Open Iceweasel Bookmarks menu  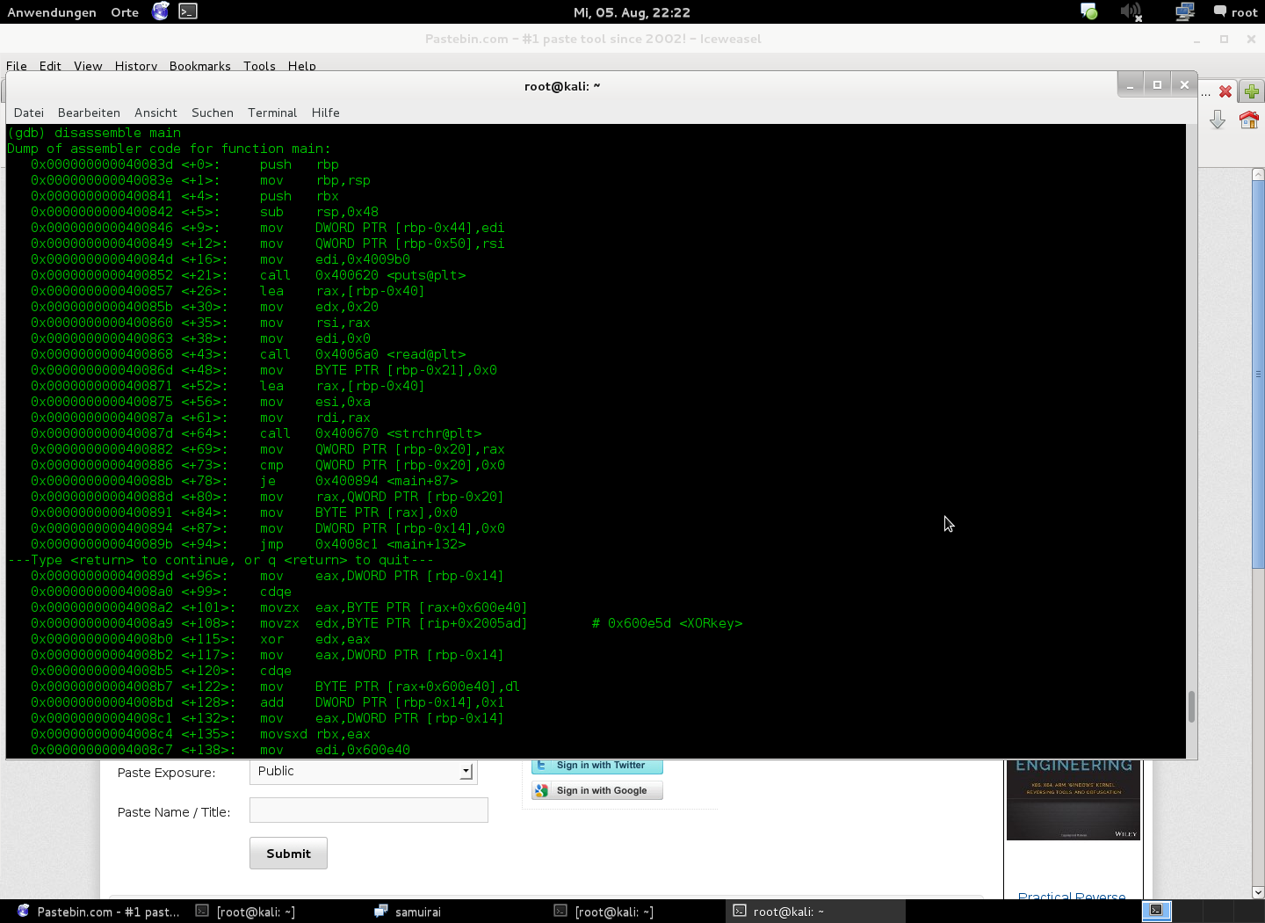[200, 66]
